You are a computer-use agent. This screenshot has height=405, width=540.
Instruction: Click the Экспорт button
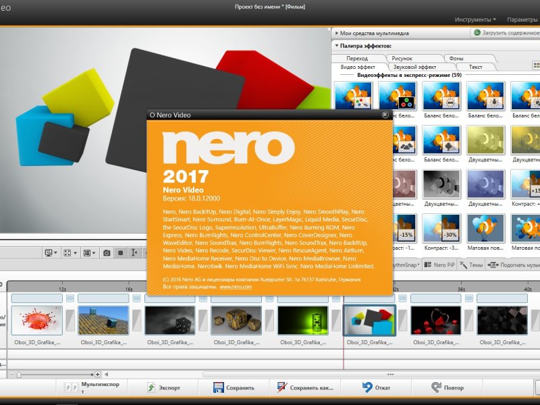click(163, 387)
